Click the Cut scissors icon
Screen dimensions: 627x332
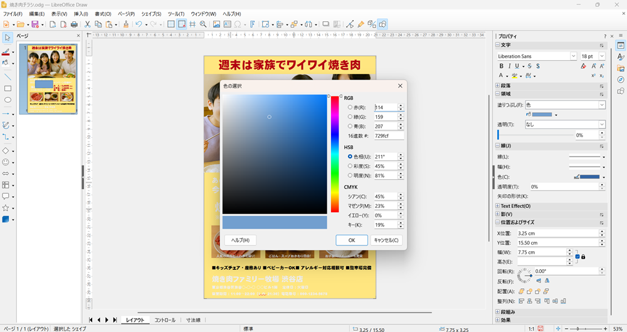[x=87, y=24]
